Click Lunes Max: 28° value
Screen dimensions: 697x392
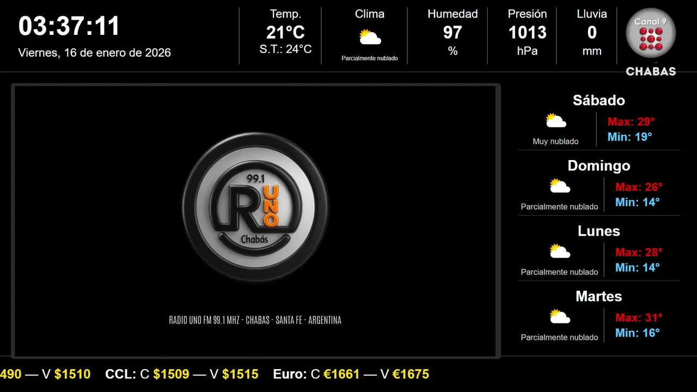[x=639, y=252]
